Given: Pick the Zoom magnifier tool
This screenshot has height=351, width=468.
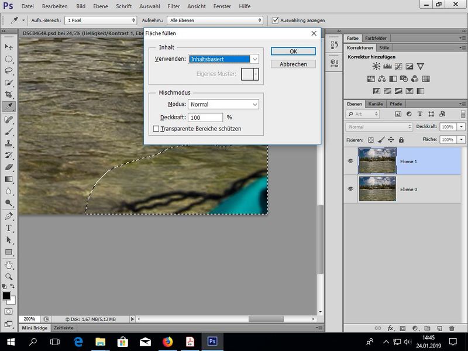Looking at the screenshot, I should [9, 276].
